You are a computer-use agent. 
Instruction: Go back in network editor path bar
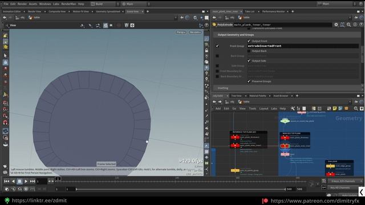click(214, 102)
